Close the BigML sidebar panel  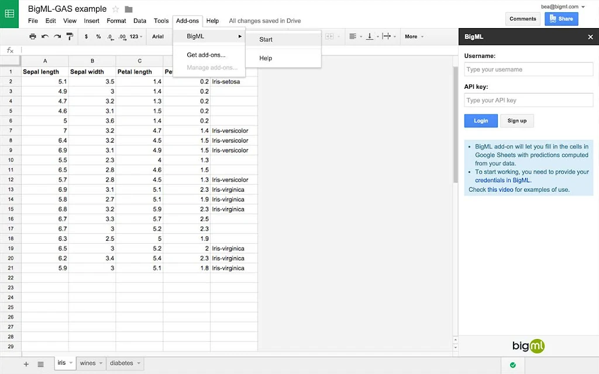pyautogui.click(x=590, y=37)
